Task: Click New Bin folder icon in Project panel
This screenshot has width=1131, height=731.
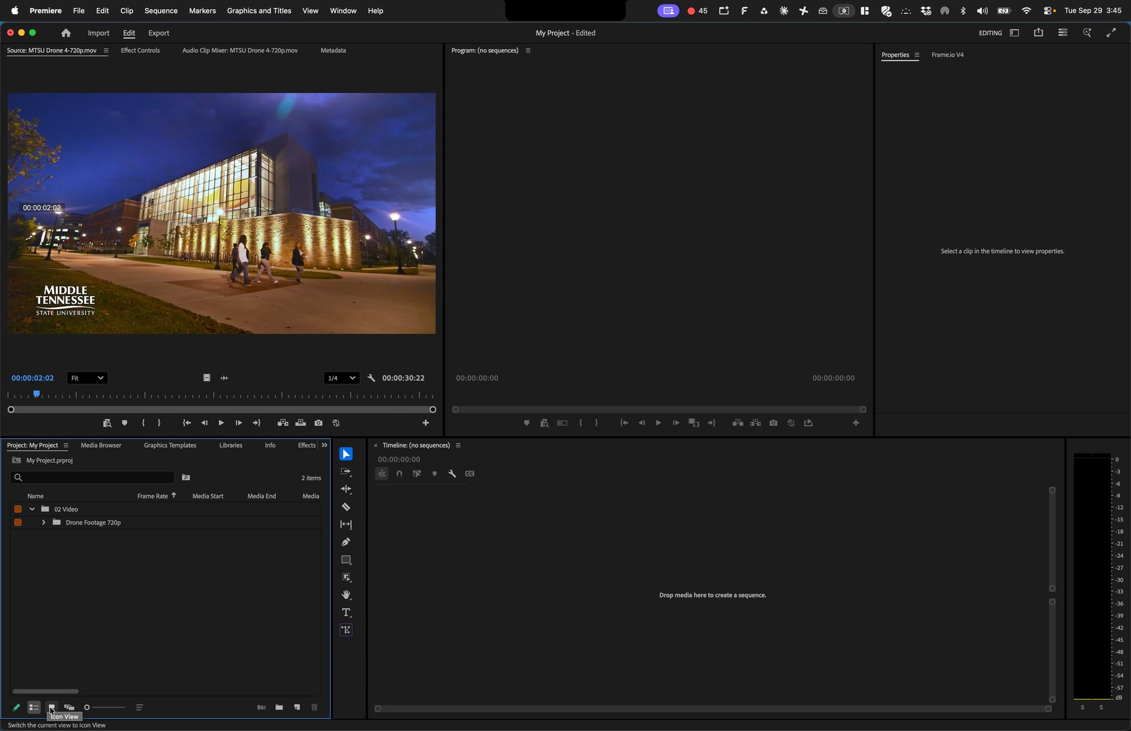Action: [x=279, y=707]
